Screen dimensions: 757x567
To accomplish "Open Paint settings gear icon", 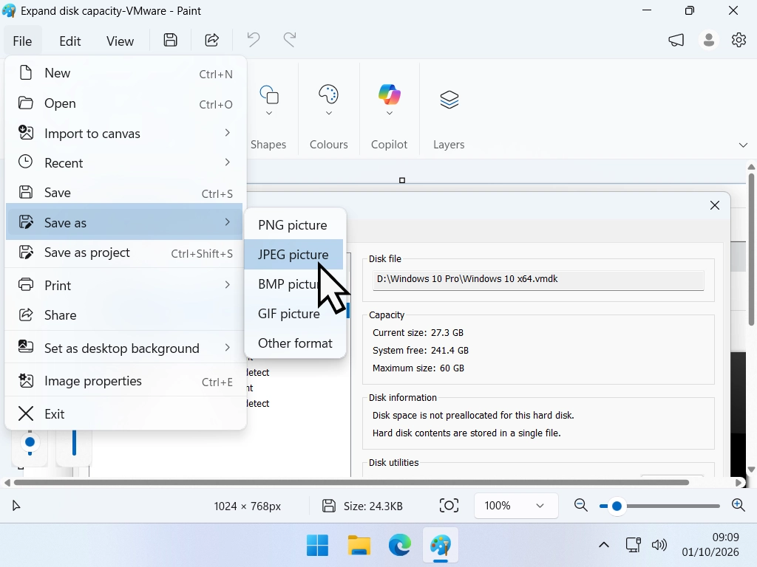I will click(x=739, y=40).
